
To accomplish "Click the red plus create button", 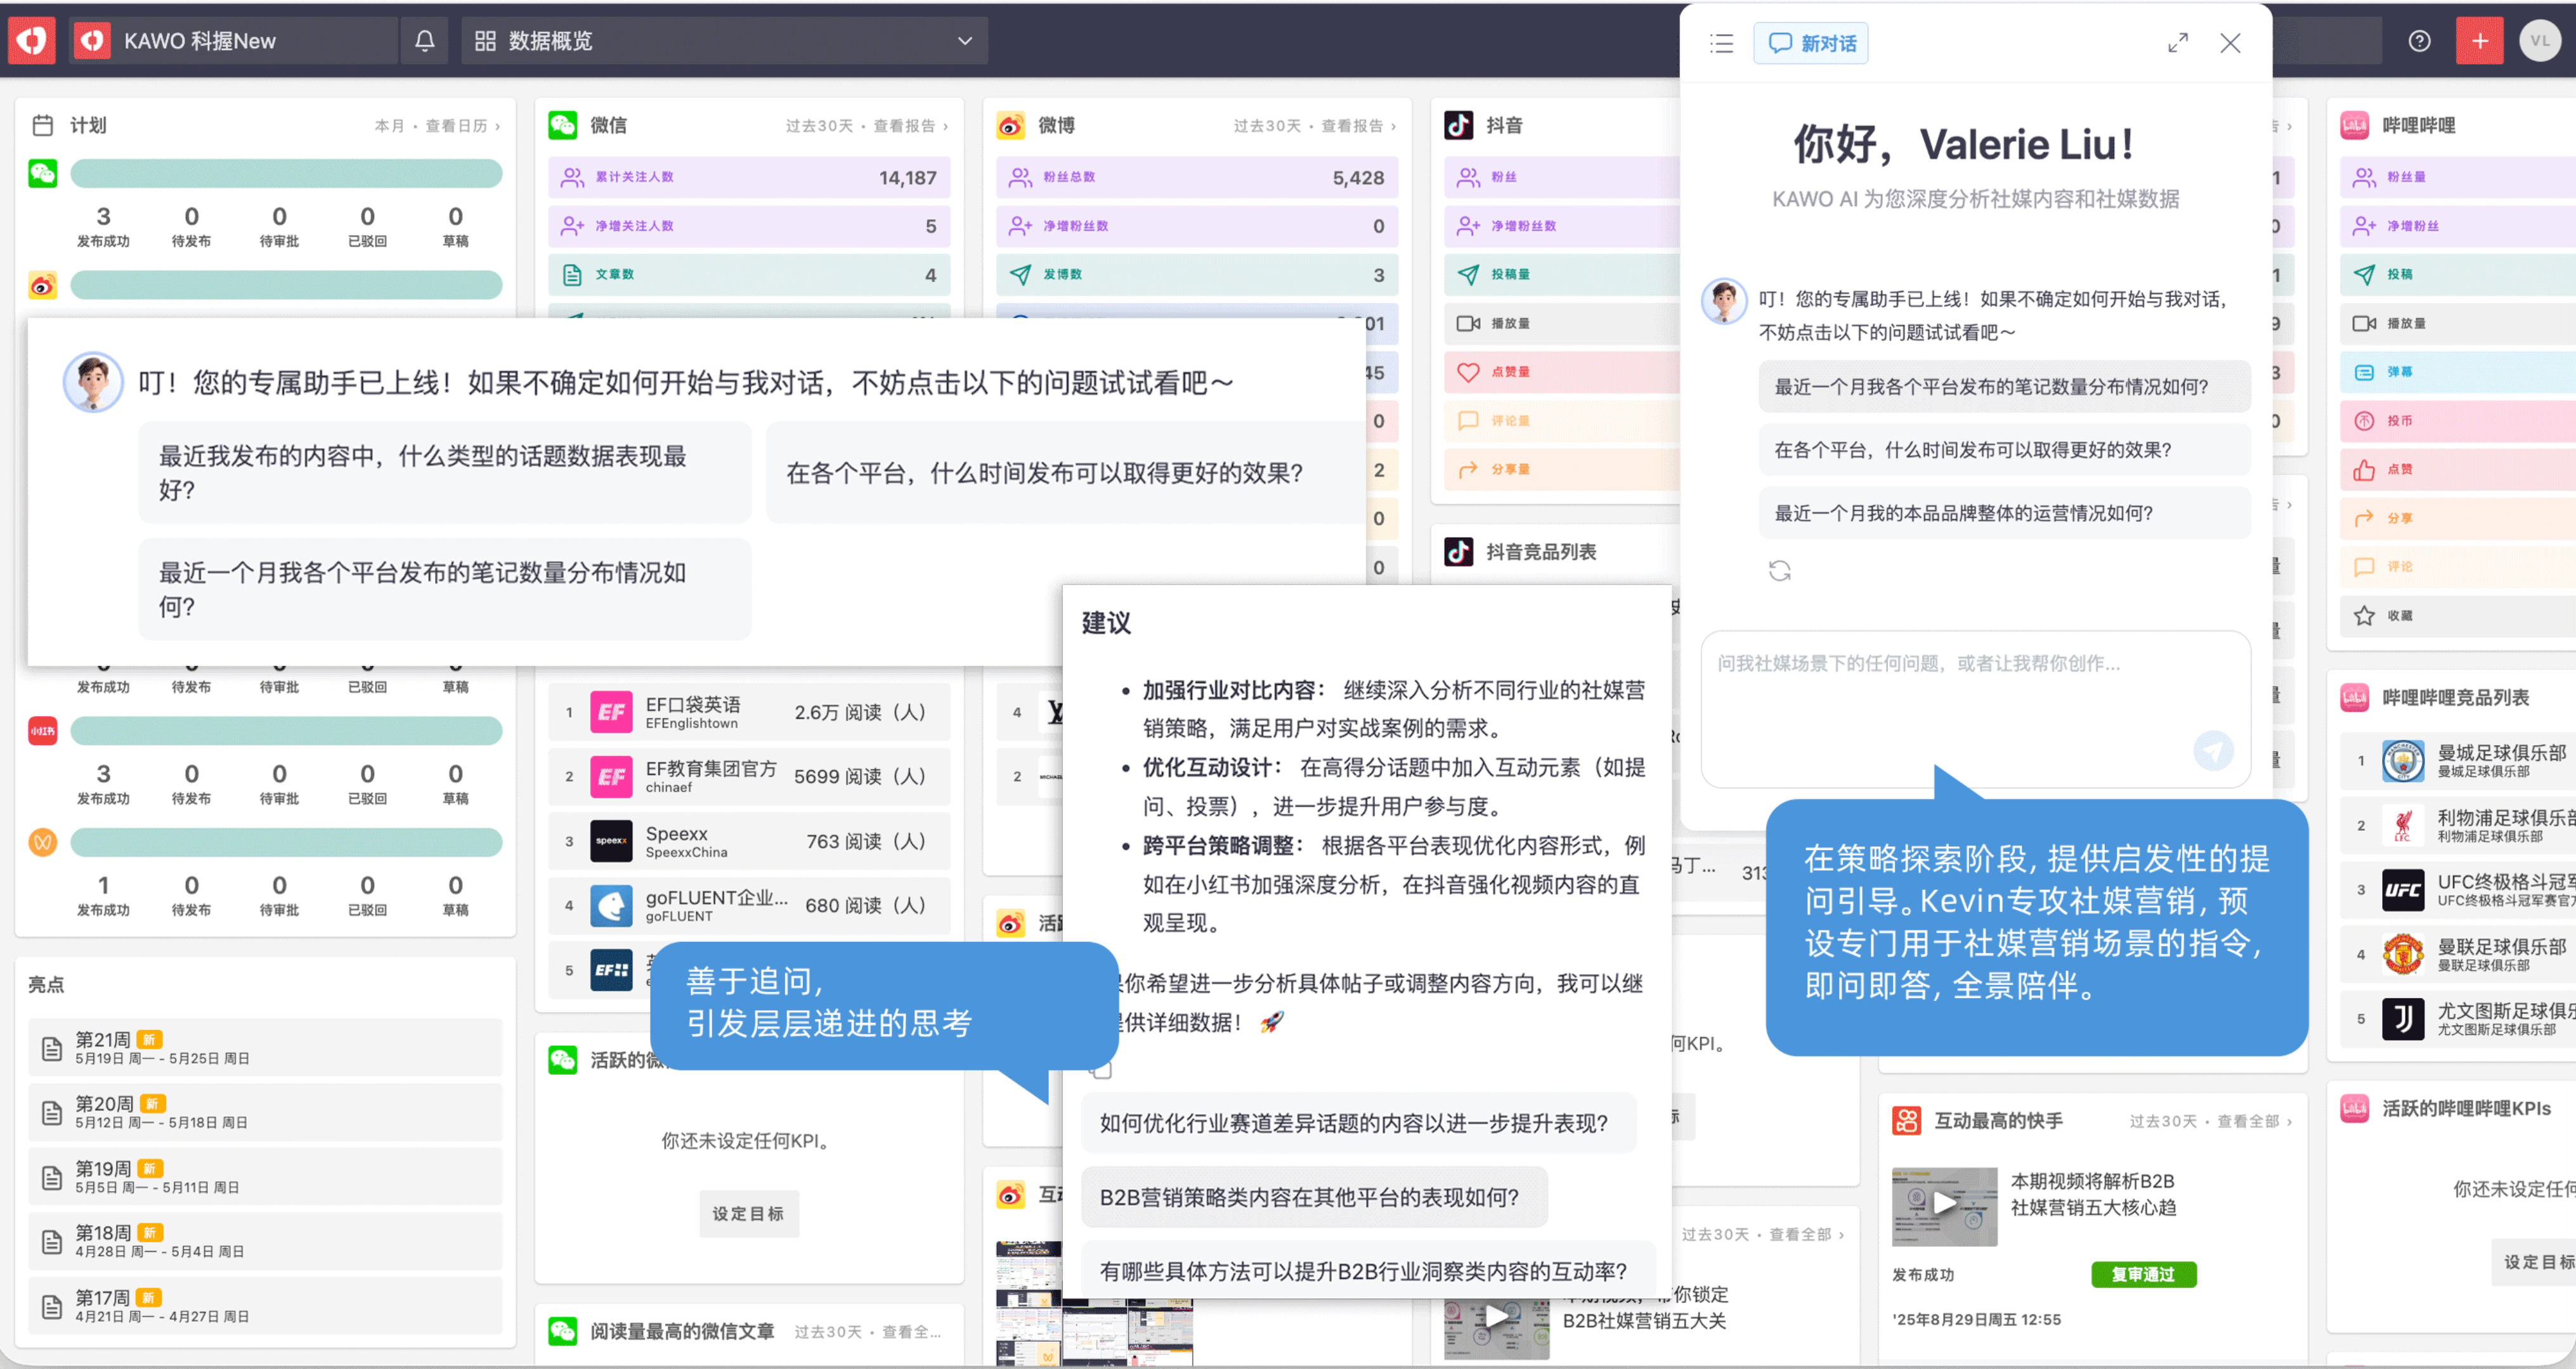I will [x=2479, y=41].
